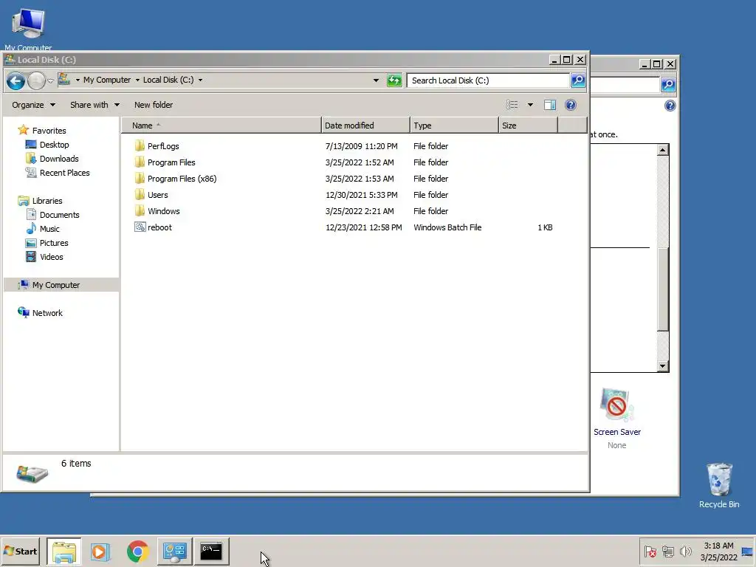The width and height of the screenshot is (756, 567).
Task: Open Command Prompt from taskbar
Action: click(211, 551)
